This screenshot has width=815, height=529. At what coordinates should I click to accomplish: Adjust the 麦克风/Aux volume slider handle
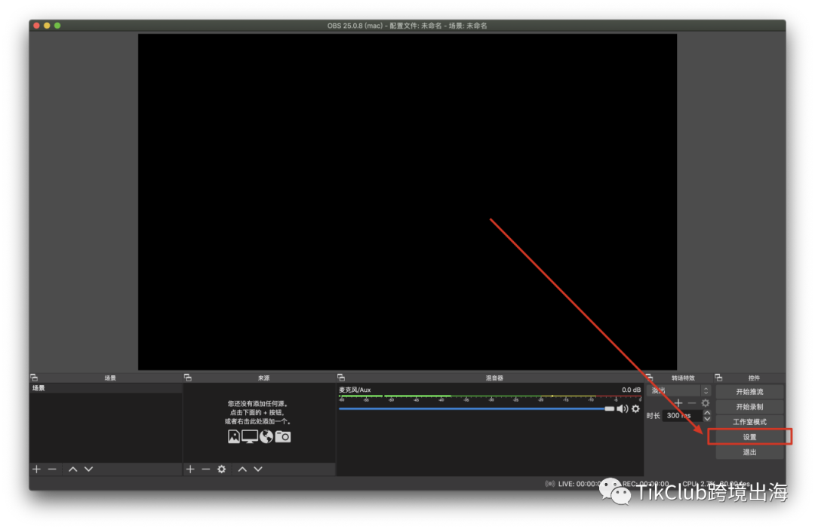tap(609, 409)
